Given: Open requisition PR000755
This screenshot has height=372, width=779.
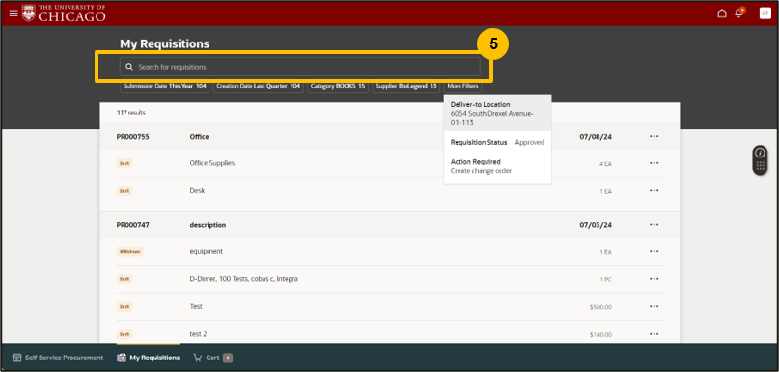Looking at the screenshot, I should coord(132,137).
